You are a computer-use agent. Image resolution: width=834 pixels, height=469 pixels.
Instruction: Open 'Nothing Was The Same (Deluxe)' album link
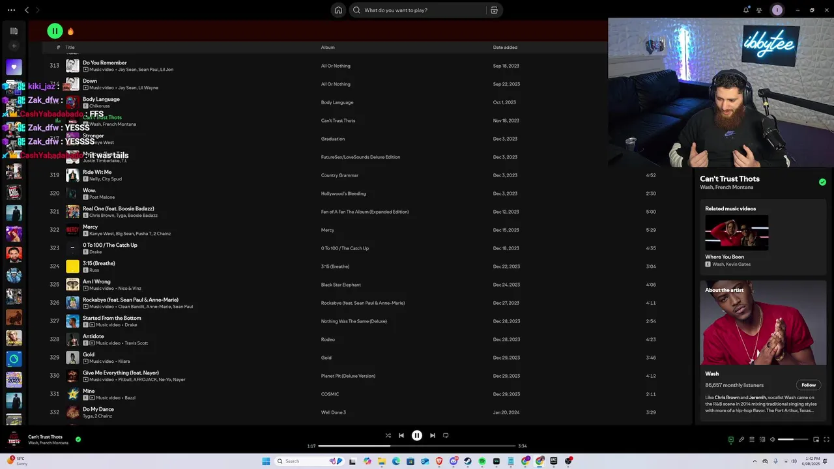point(354,321)
